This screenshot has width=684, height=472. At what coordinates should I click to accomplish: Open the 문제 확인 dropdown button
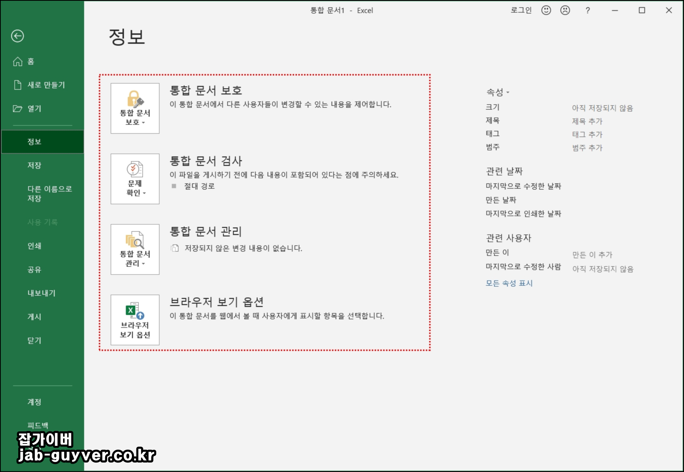[x=135, y=179]
